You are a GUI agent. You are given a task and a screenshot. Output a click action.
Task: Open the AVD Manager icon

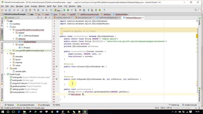[92, 10]
